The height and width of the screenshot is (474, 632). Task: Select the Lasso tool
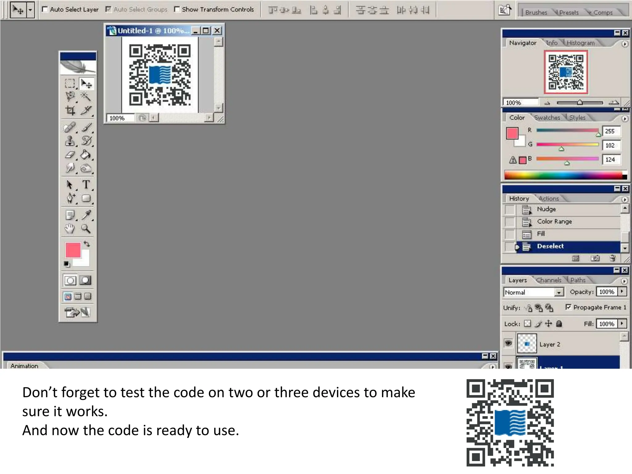[x=70, y=97]
